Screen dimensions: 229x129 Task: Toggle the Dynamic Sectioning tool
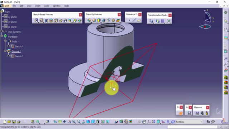(x=180, y=113)
